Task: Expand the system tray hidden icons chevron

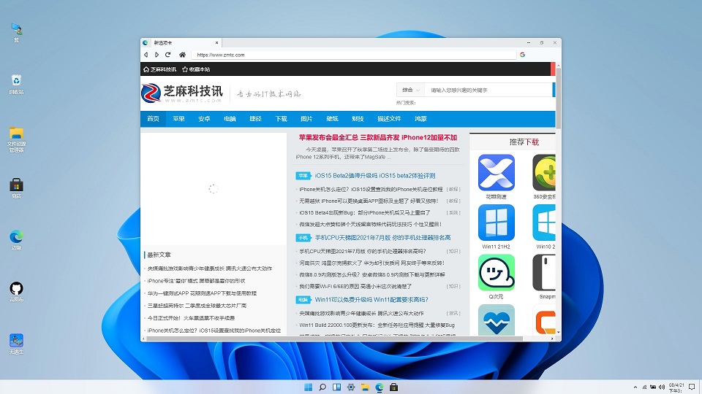Action: [x=635, y=387]
